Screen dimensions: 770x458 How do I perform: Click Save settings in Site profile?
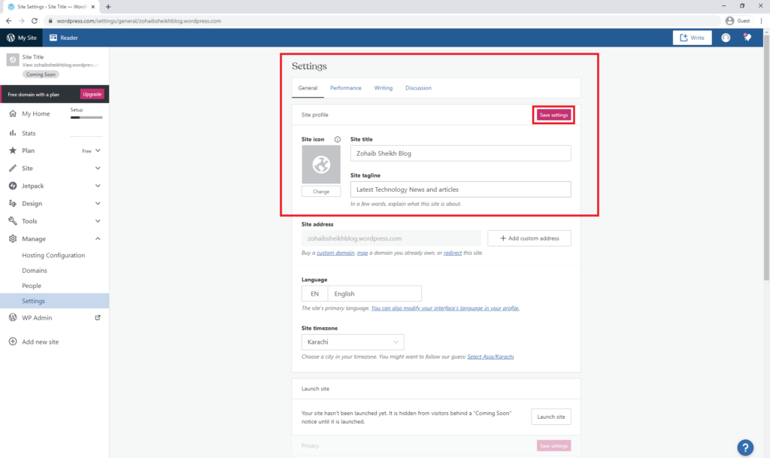[553, 115]
